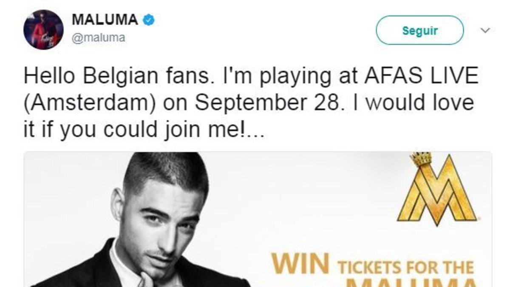Click the blue verified badge
This screenshot has width=510, height=287.
(149, 20)
